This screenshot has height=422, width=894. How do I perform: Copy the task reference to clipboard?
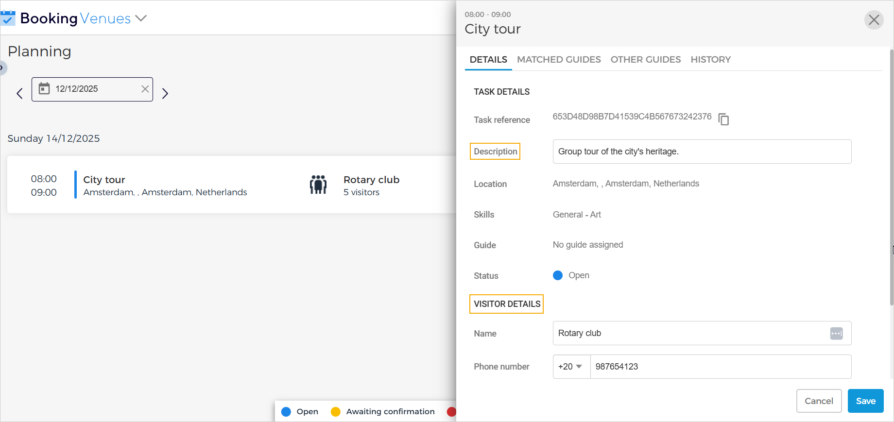(723, 119)
